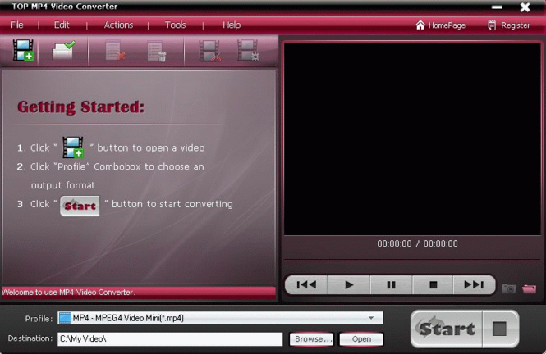Take a snapshot with camera icon
The image size is (546, 354).
click(x=508, y=288)
